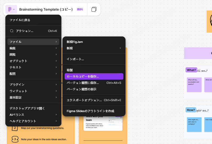Open エクスポートオプション...
This screenshot has height=144, width=212.
tap(94, 100)
